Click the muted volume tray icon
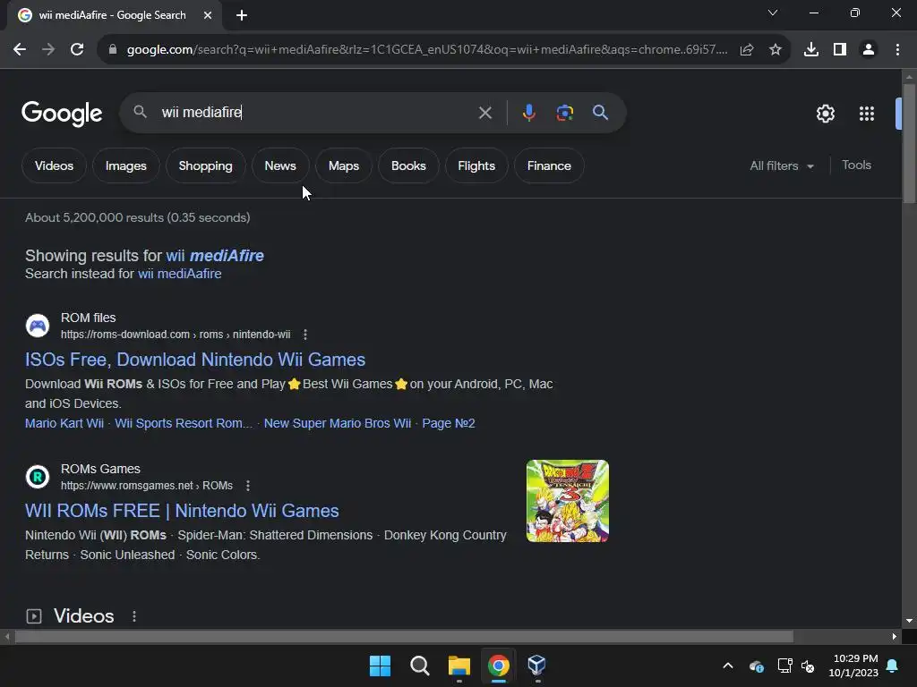 pyautogui.click(x=809, y=666)
